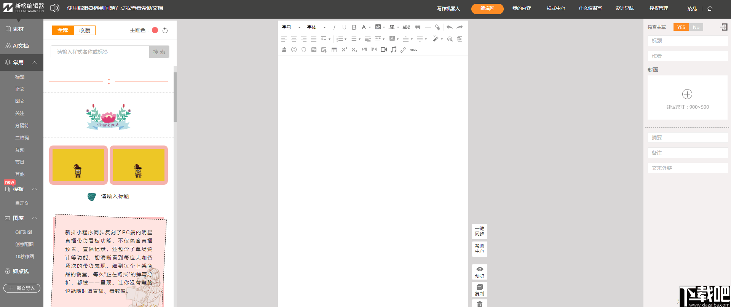Insert a table
731x307 pixels.
coord(334,50)
